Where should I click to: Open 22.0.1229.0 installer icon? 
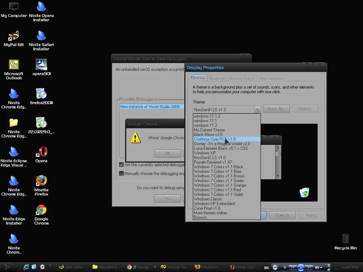(x=41, y=125)
